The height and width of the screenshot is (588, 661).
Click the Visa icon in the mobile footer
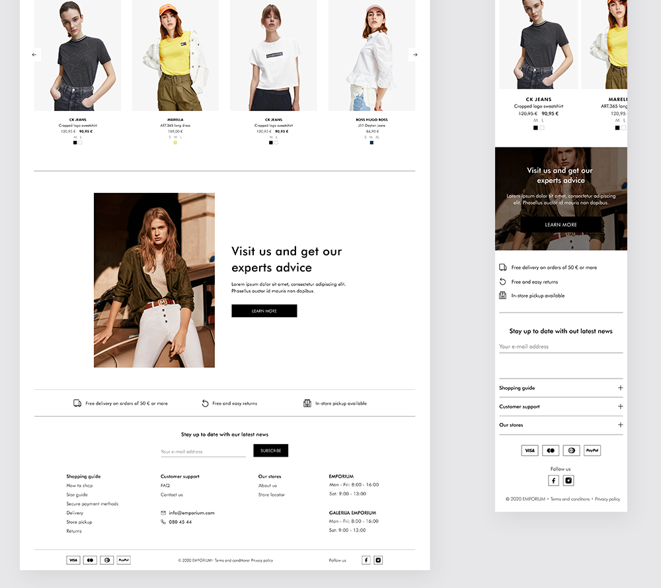pyautogui.click(x=530, y=451)
